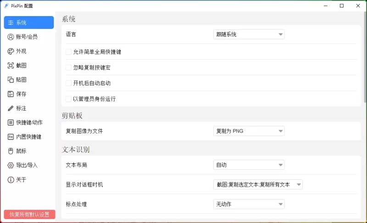Select the 外观 palette icon
This screenshot has height=223, width=367.
tap(11, 51)
